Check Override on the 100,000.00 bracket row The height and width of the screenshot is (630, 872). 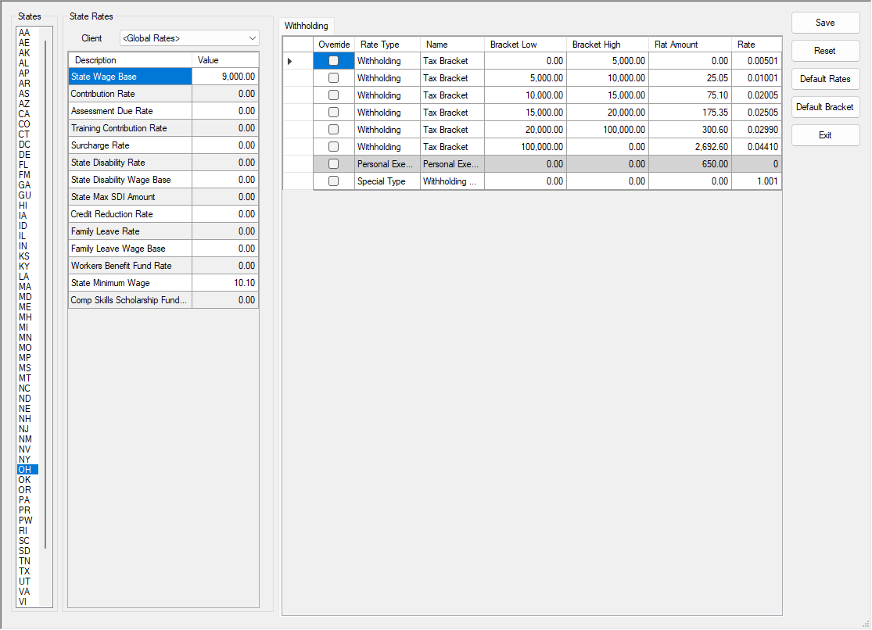click(x=334, y=146)
